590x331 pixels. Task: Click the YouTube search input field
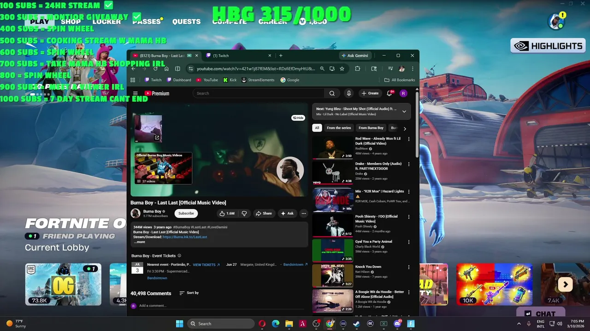(259, 93)
